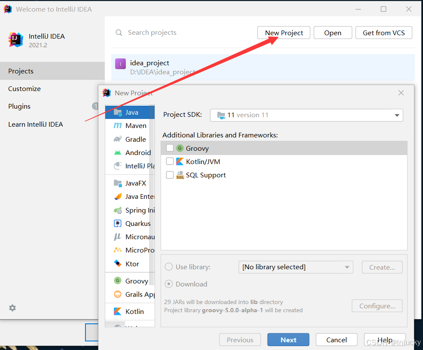Enable the Kotlin/JVM checkbox
Screen dimensions: 423x350
click(x=170, y=161)
